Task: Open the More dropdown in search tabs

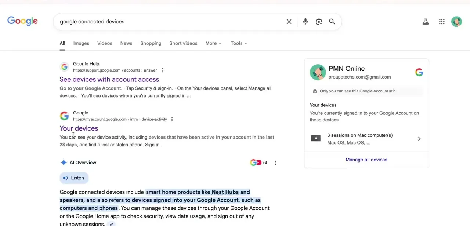Action: [213, 43]
